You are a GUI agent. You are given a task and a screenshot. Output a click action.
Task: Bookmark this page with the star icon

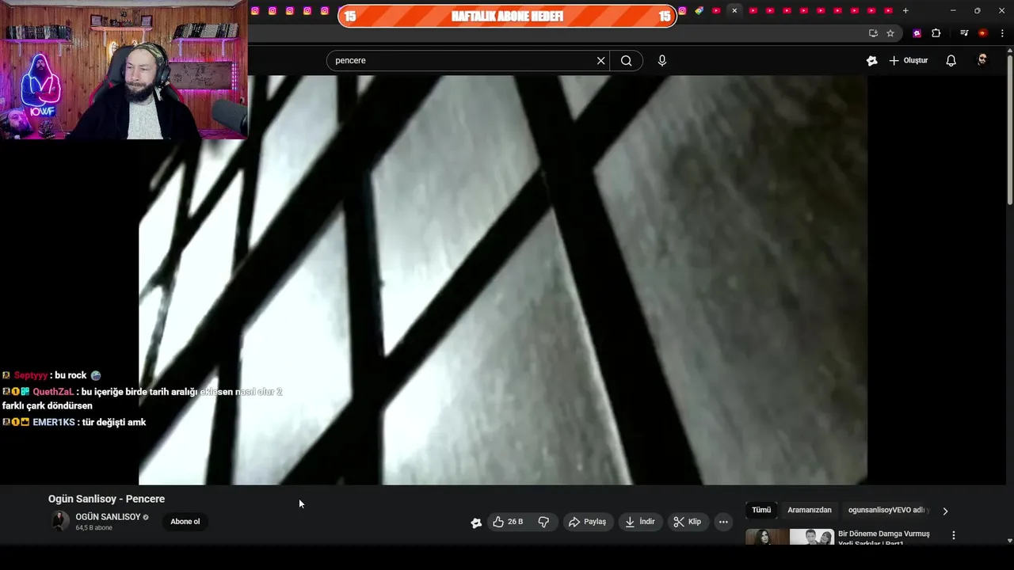pos(890,33)
